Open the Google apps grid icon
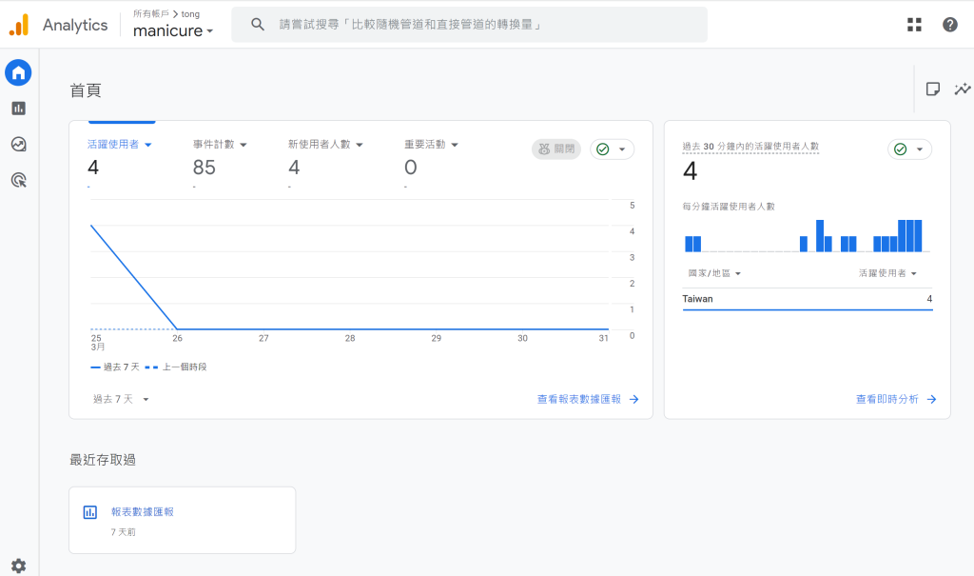Image resolution: width=974 pixels, height=576 pixels. click(x=914, y=25)
